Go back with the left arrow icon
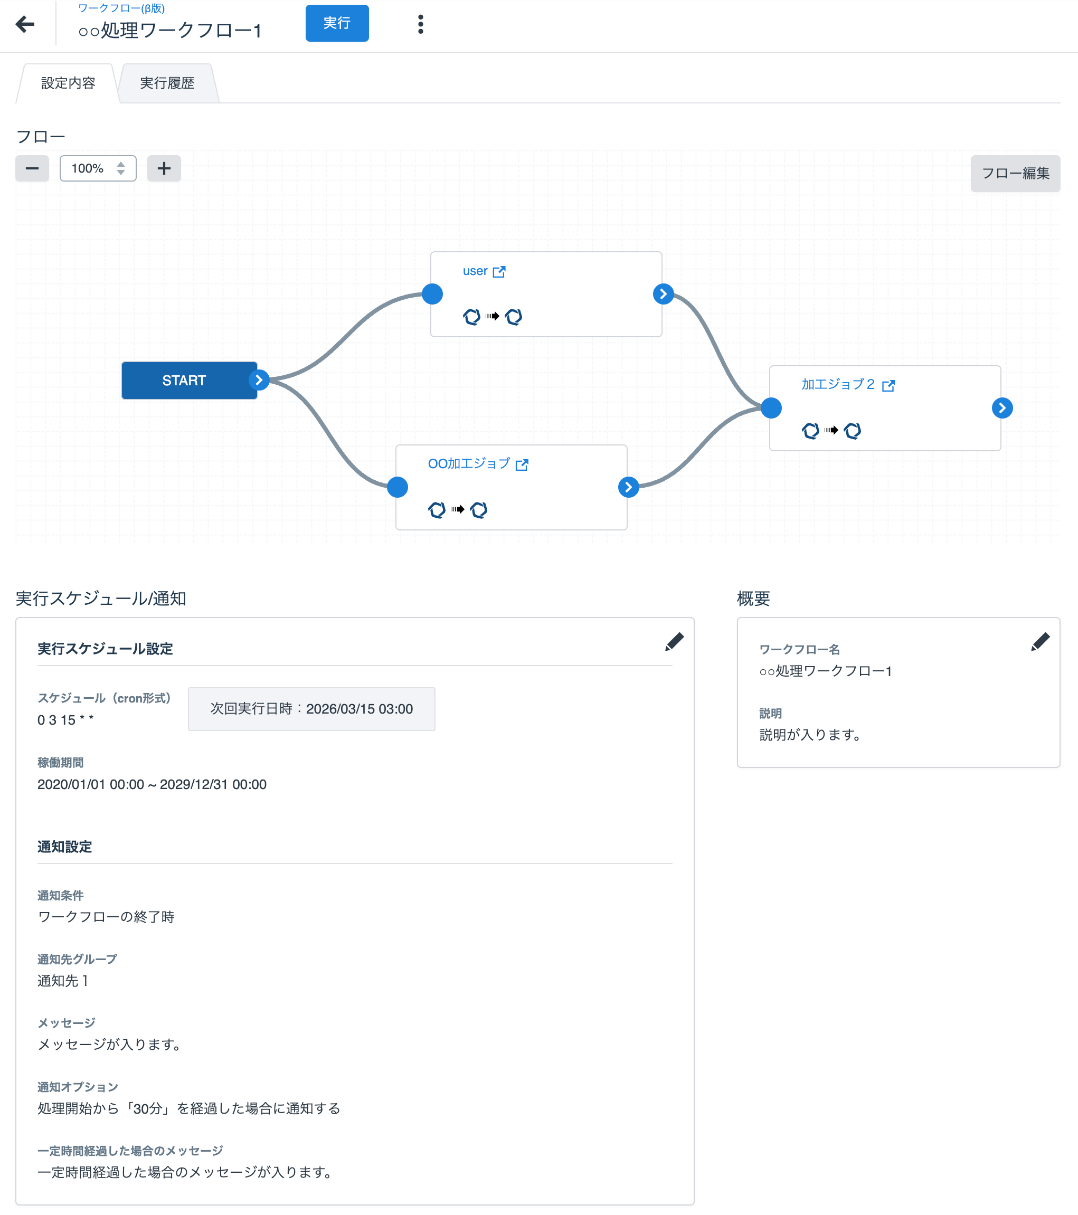Screen dimensions: 1078x1215 pyautogui.click(x=25, y=24)
